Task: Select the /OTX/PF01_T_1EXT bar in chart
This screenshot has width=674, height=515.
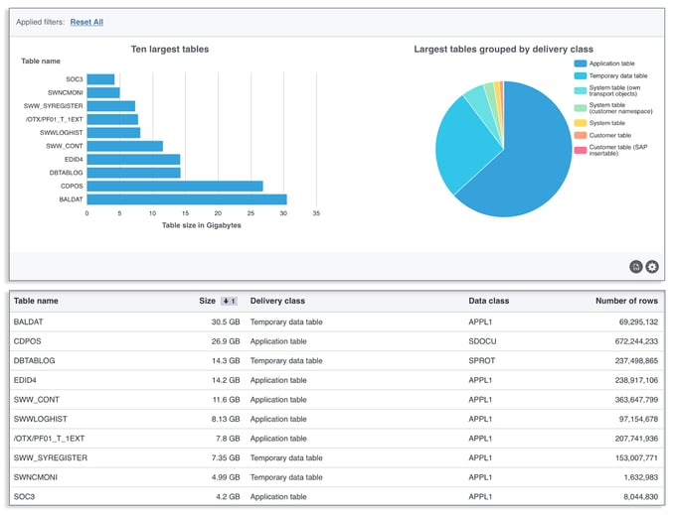Action: (x=112, y=119)
